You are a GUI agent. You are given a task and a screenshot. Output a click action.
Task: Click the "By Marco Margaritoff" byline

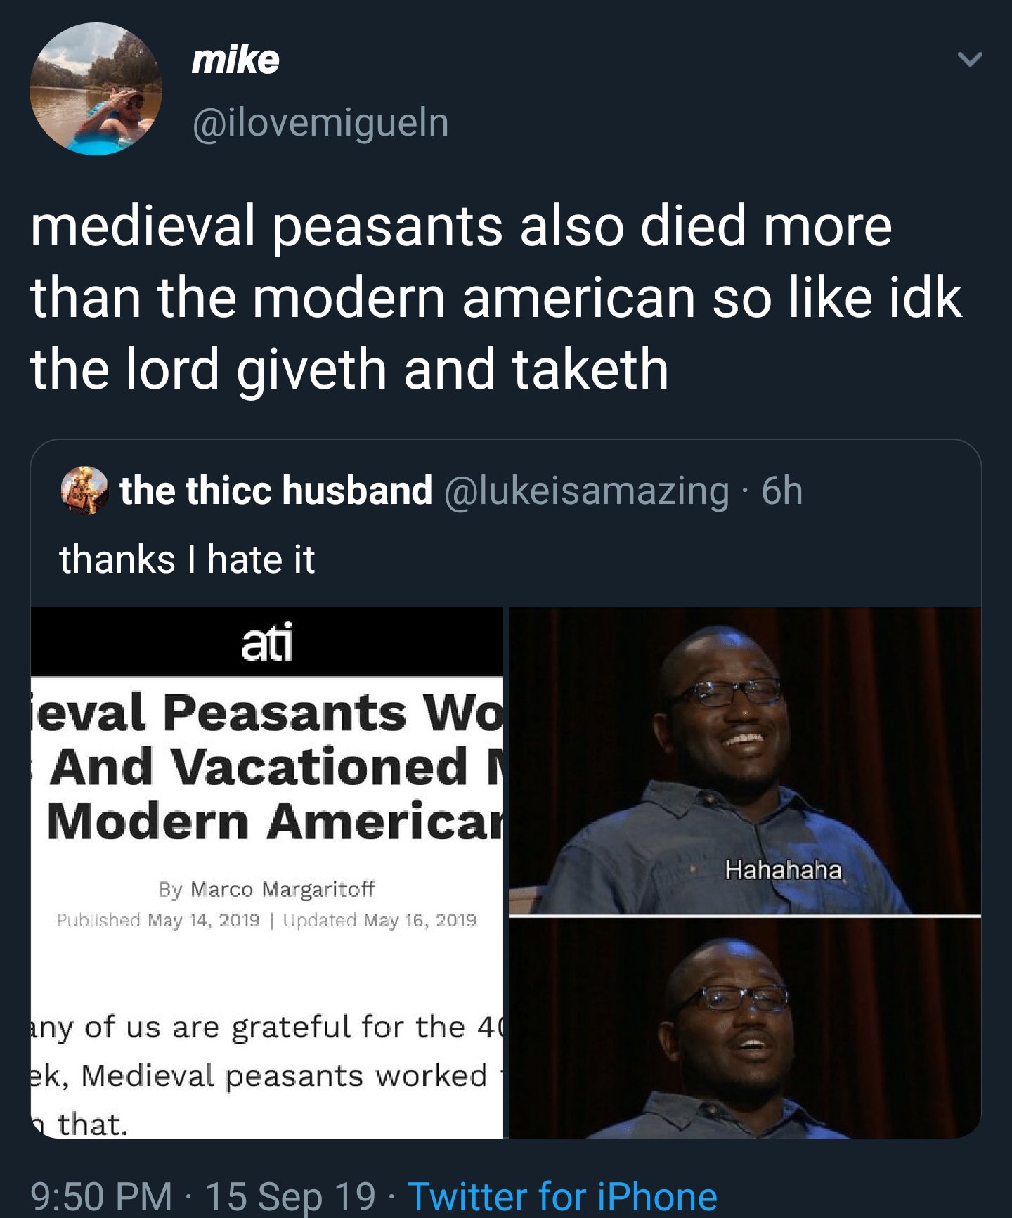pyautogui.click(x=266, y=889)
